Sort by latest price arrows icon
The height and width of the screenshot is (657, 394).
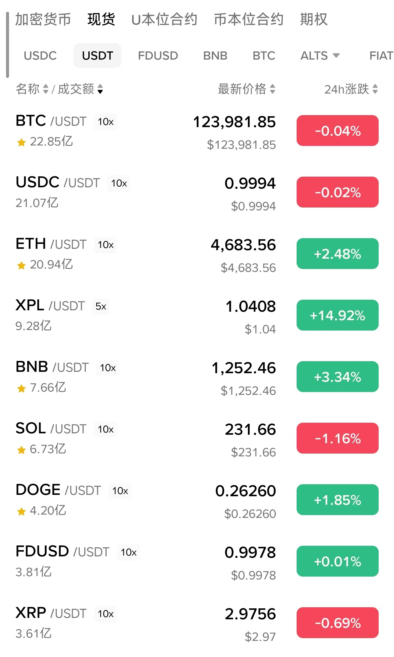click(x=272, y=89)
